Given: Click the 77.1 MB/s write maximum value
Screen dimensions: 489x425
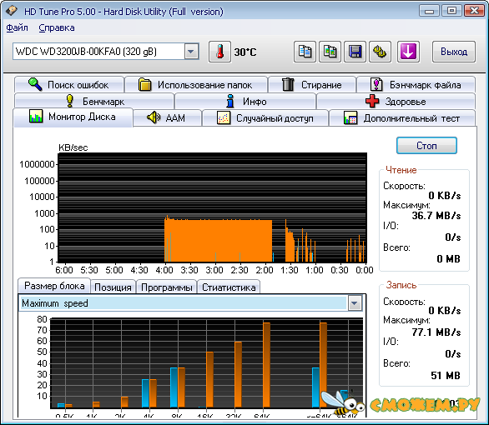Looking at the screenshot, I should [436, 332].
